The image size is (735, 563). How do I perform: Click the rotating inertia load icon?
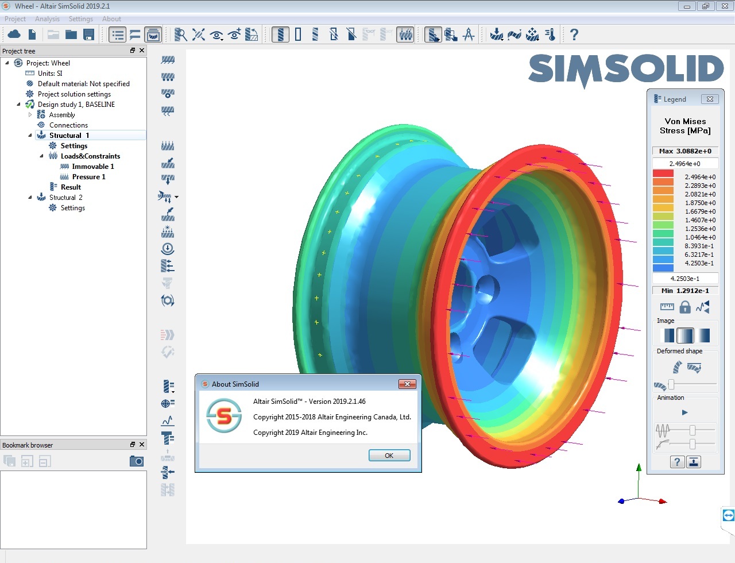(168, 300)
